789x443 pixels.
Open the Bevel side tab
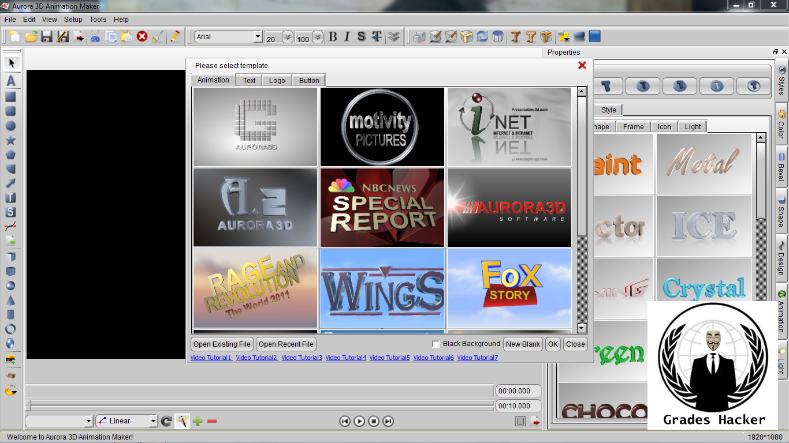tap(781, 167)
